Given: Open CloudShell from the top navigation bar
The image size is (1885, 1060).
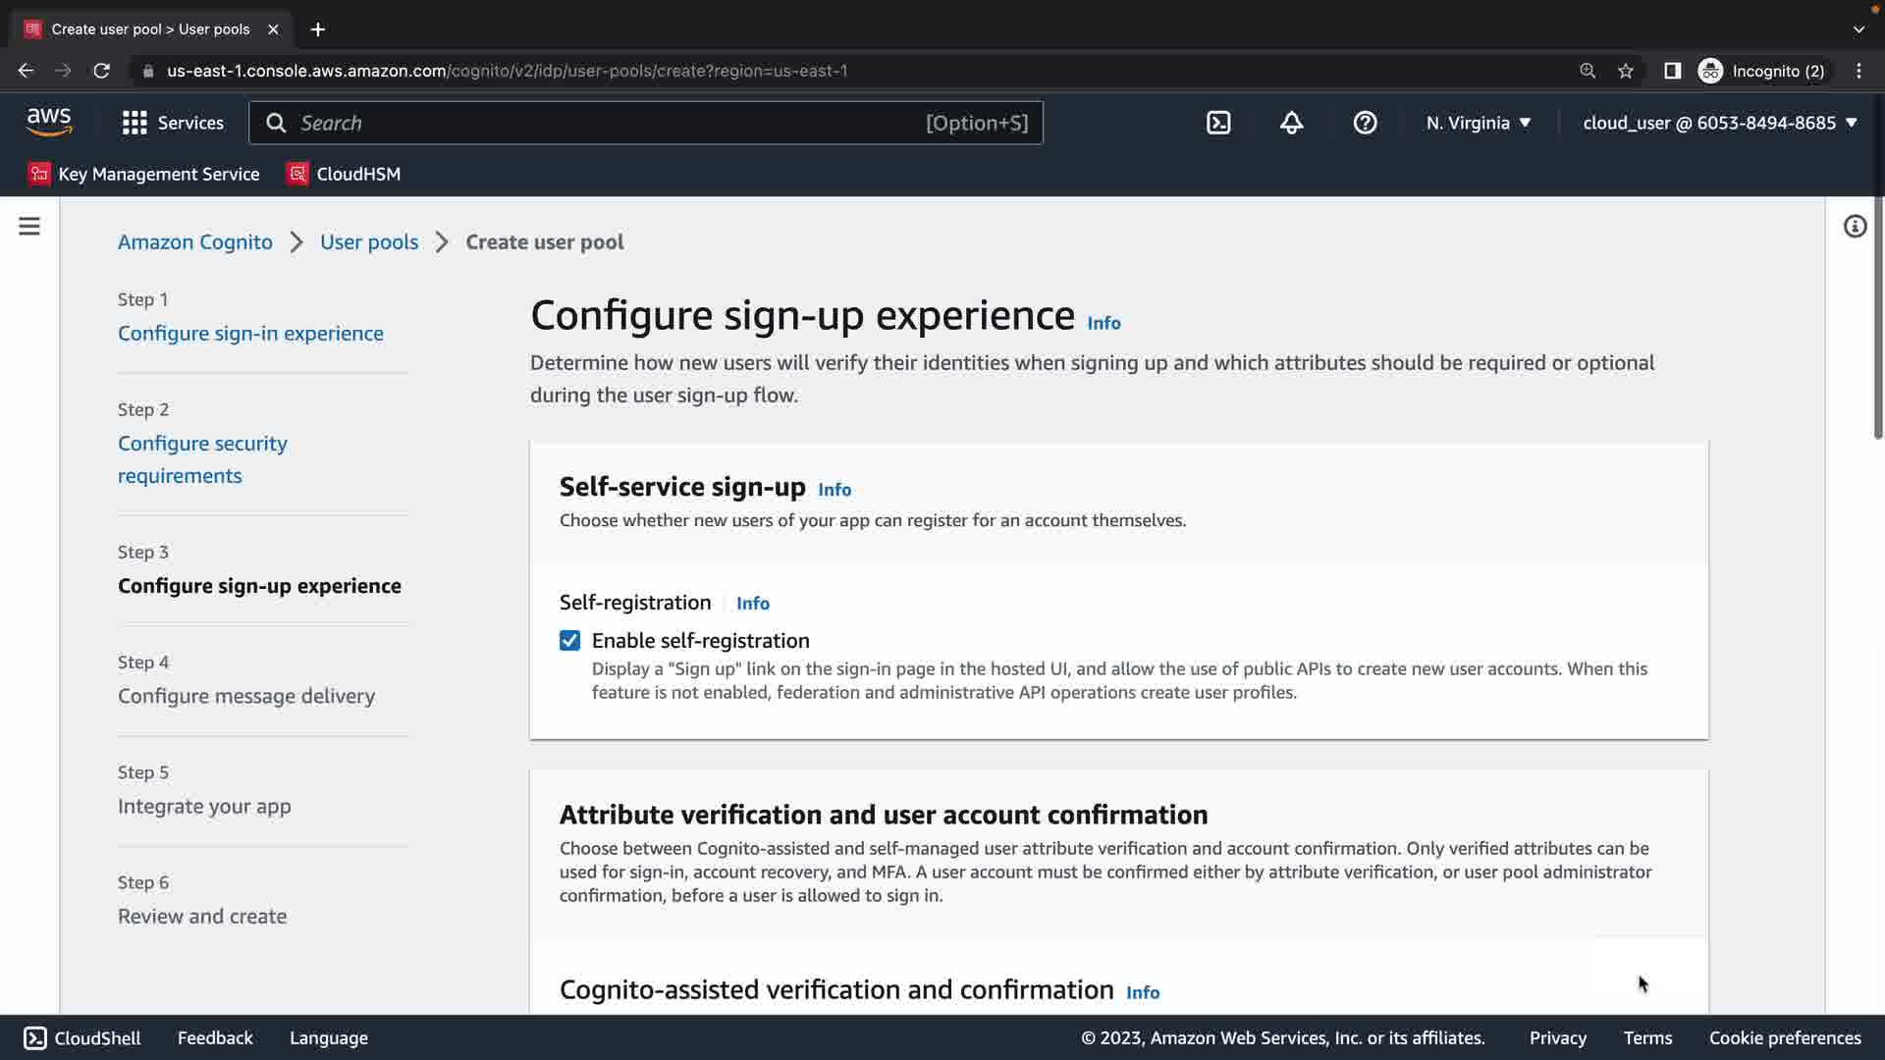Looking at the screenshot, I should (x=1218, y=123).
